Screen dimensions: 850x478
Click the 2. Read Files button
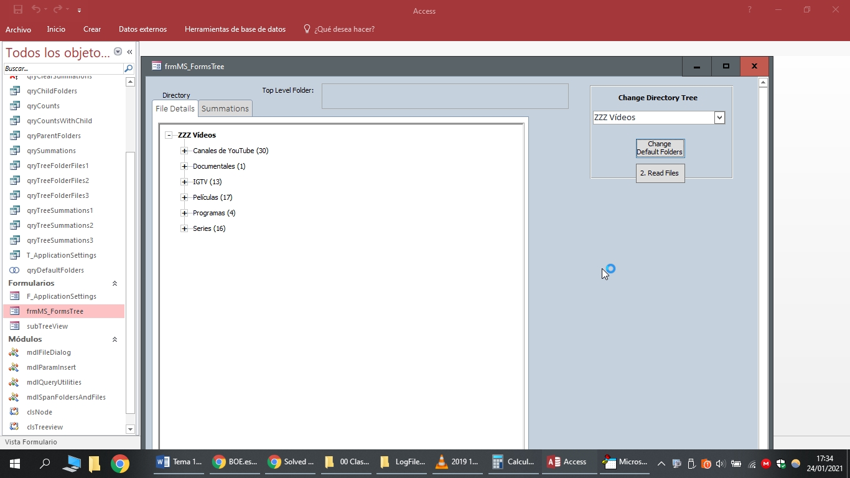point(660,173)
